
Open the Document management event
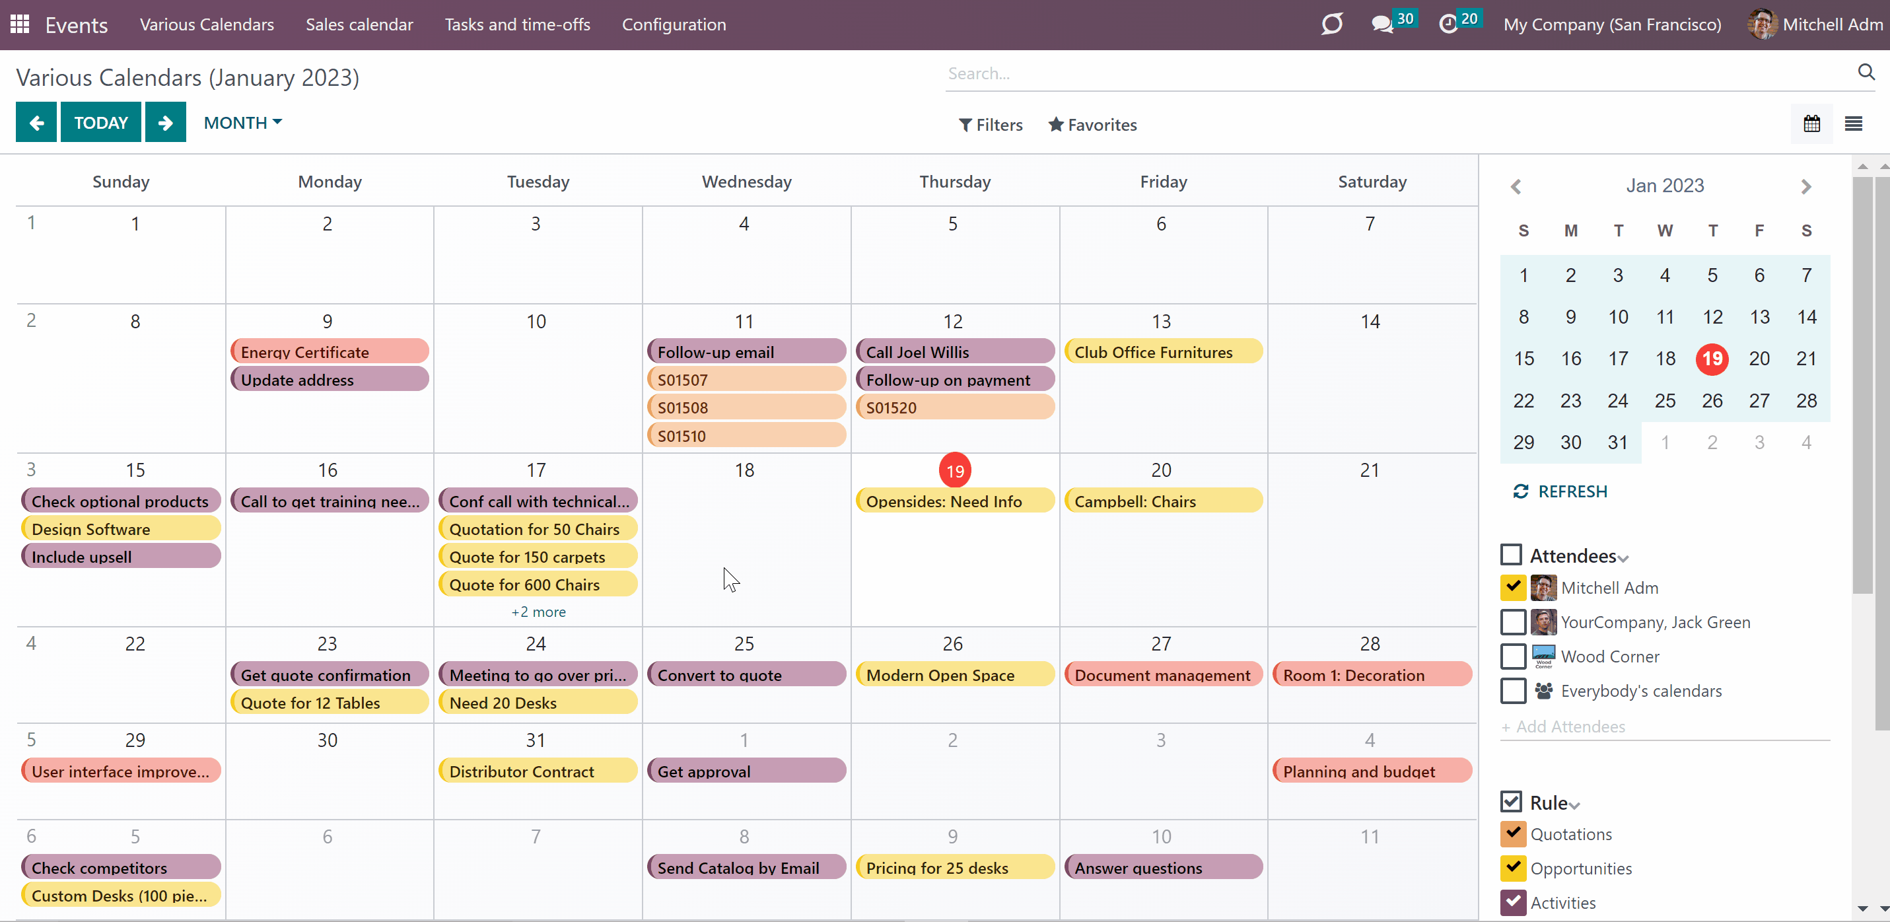coord(1163,674)
